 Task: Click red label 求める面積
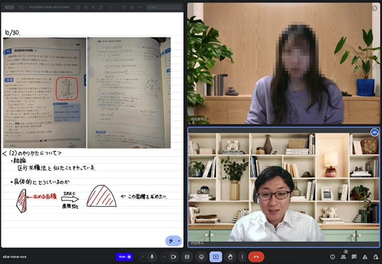(x=44, y=197)
